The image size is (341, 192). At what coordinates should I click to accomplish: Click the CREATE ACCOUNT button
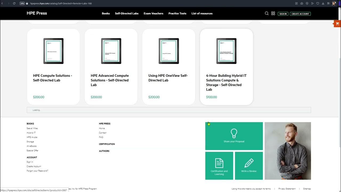[300, 14]
